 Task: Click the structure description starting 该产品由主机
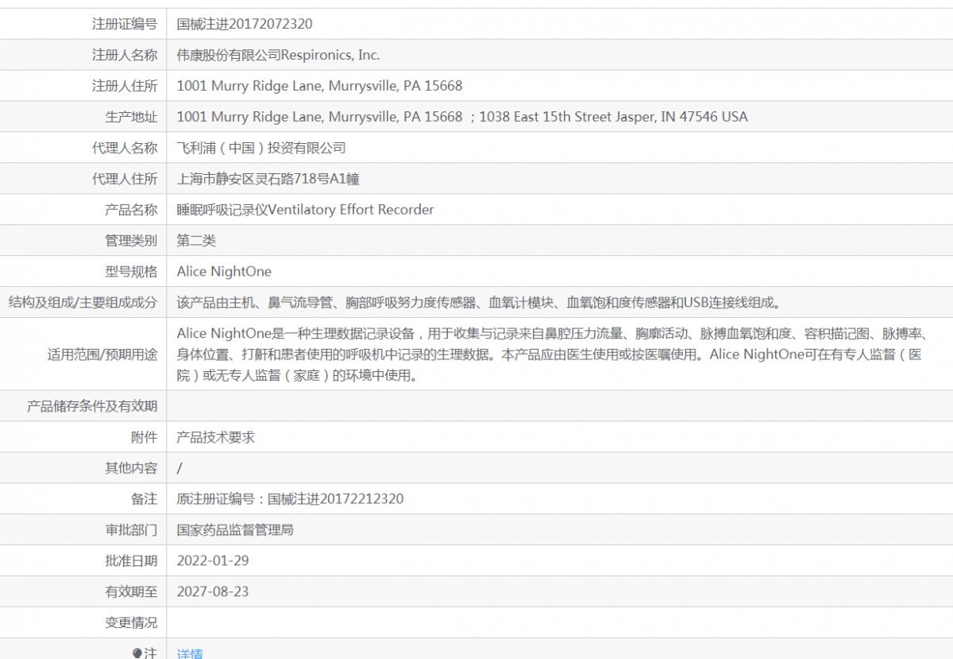(479, 303)
